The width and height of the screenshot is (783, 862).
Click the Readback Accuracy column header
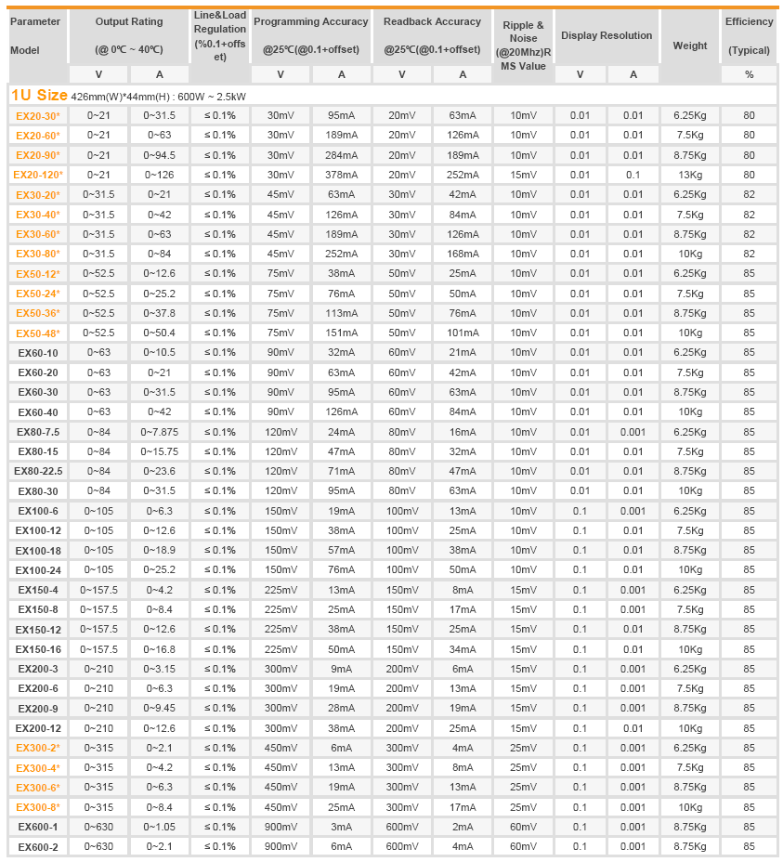coord(432,35)
